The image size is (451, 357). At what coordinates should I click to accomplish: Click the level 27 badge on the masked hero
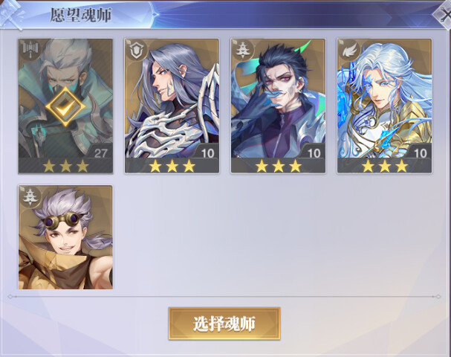click(100, 153)
